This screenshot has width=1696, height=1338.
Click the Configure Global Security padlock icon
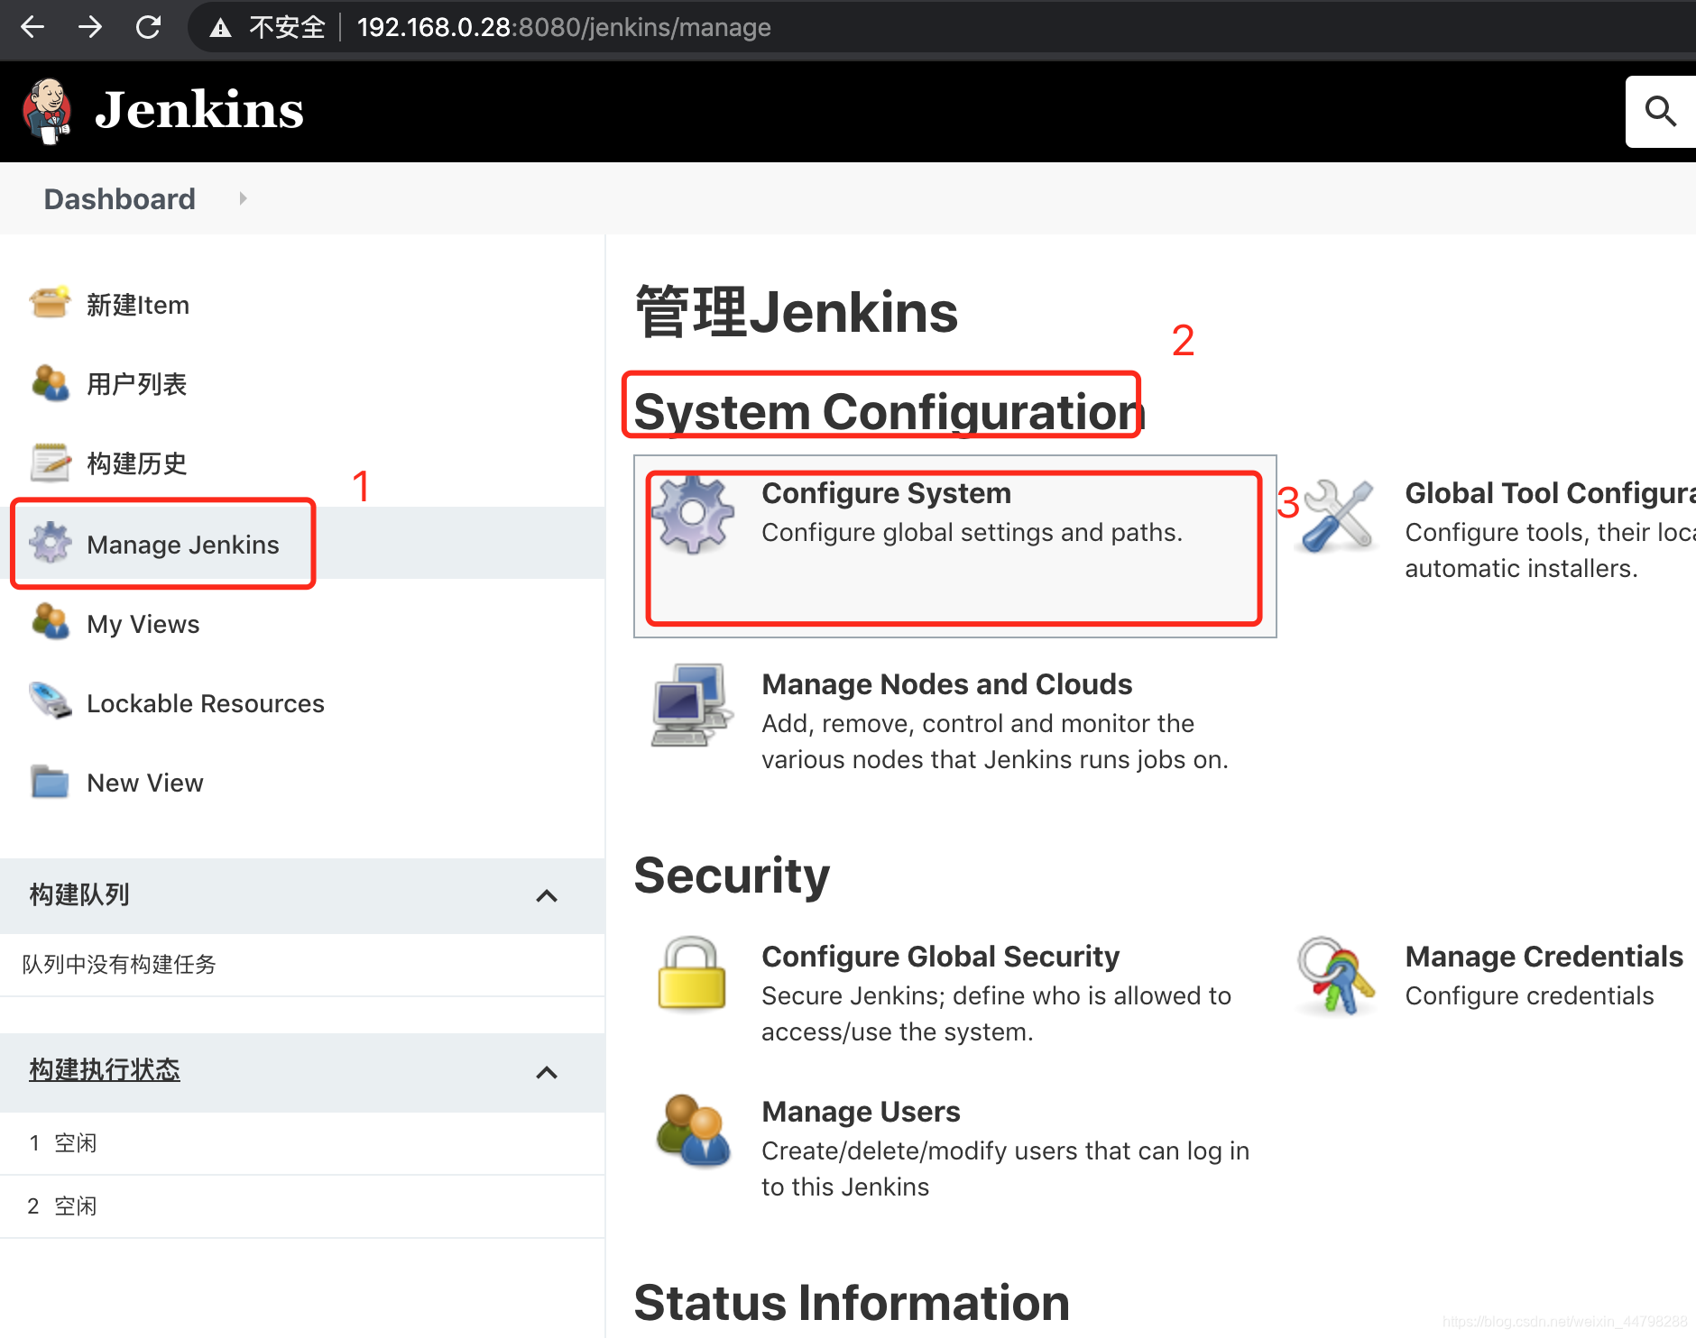tap(692, 974)
